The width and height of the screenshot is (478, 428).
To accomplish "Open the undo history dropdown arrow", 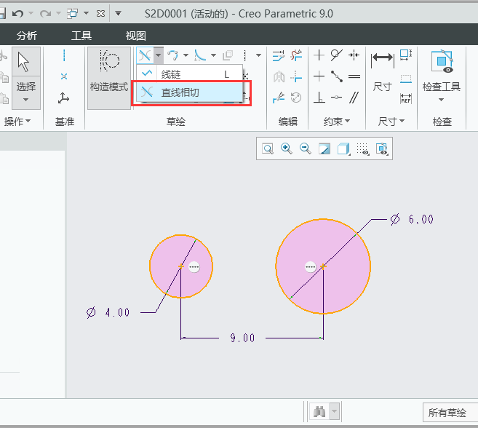I will [x=31, y=13].
